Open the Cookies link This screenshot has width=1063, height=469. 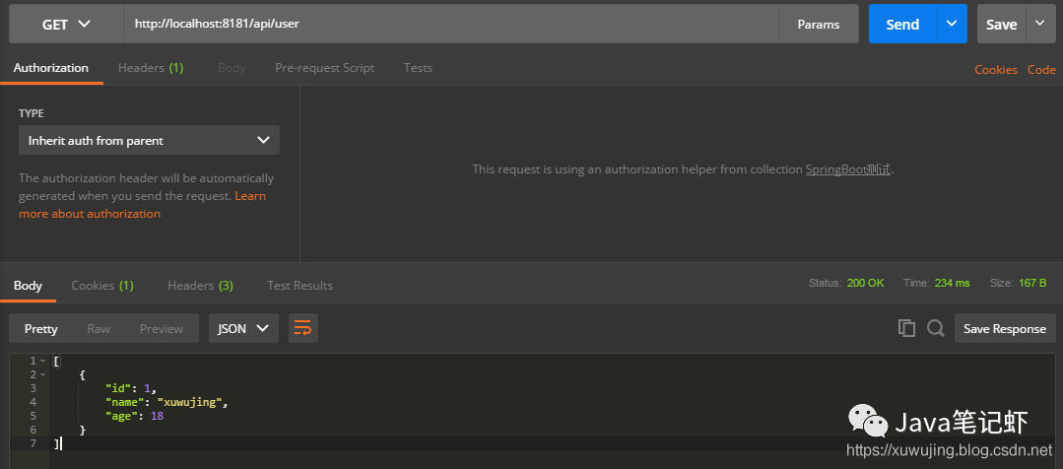[996, 69]
